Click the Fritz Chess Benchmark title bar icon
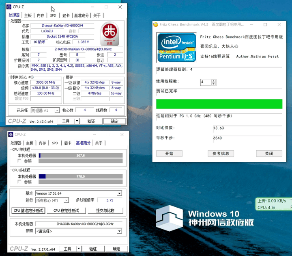This screenshot has height=256, width=292. click(x=156, y=24)
